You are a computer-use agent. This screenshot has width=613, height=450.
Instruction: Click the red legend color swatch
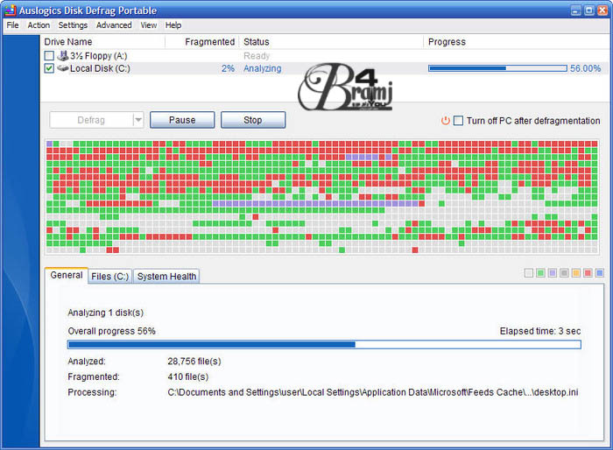pyautogui.click(x=588, y=273)
